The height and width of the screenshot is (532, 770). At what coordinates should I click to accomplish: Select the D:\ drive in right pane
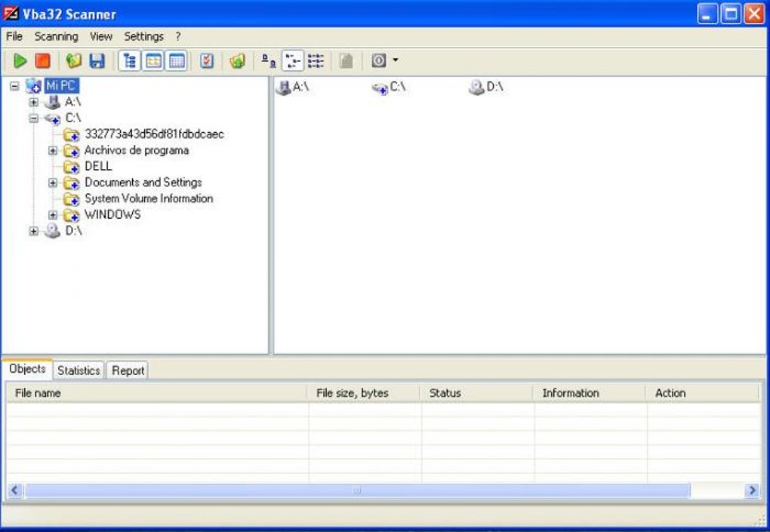485,88
